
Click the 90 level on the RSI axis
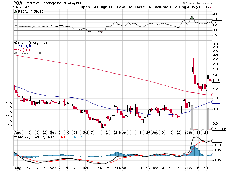coord(215,14)
